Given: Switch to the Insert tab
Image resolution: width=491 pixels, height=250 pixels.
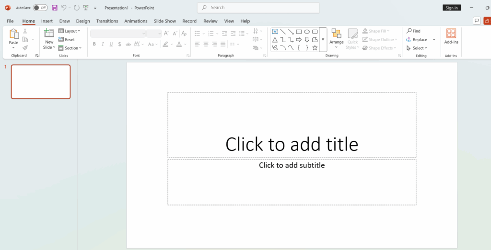Looking at the screenshot, I should (x=47, y=21).
